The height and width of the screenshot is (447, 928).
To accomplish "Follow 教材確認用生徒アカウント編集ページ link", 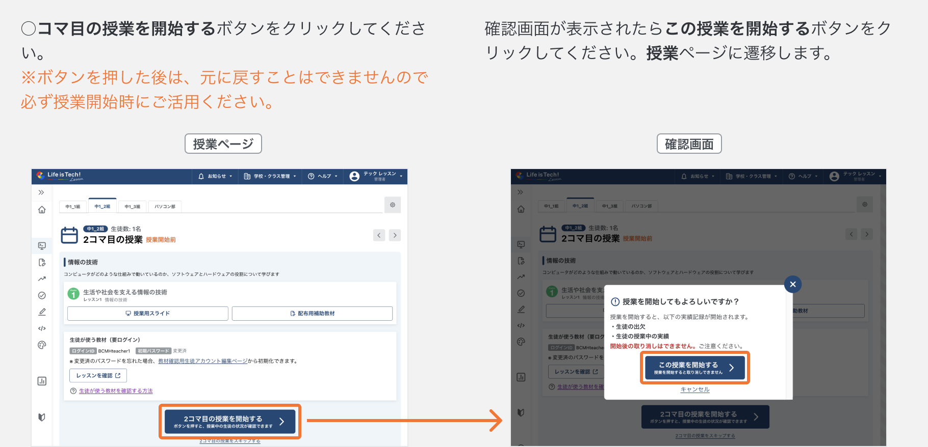I will coord(203,361).
